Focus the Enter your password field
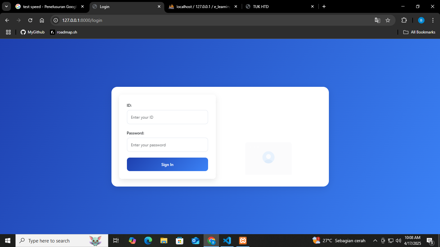The image size is (440, 247). (167, 145)
